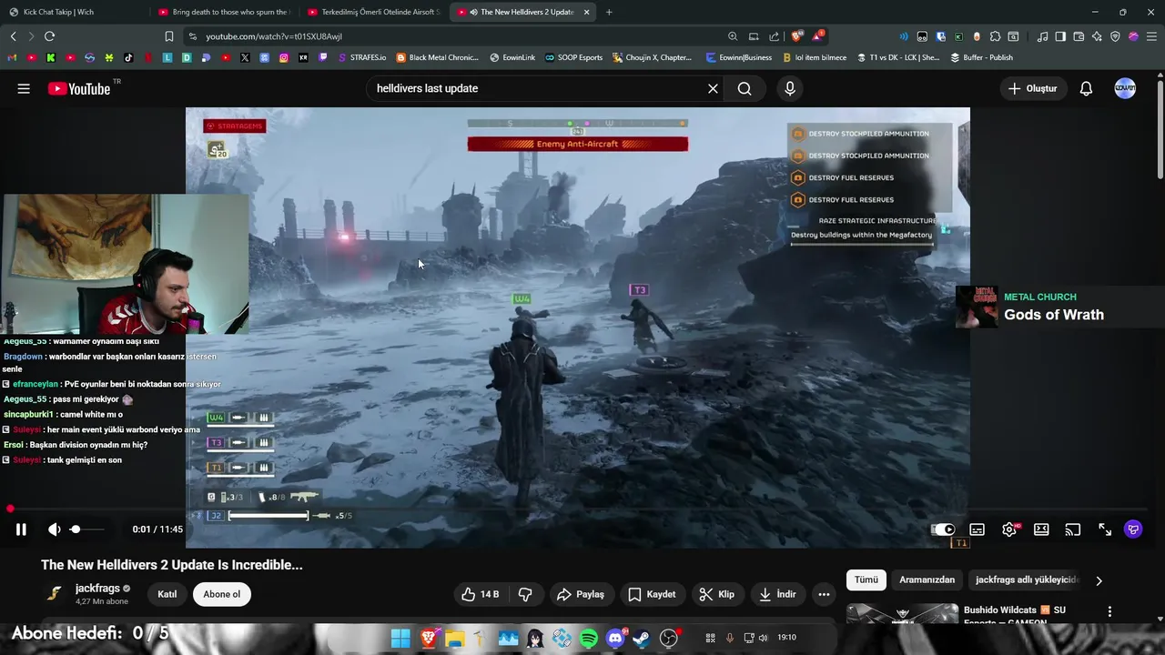Start voice search with microphone icon
1165x655 pixels.
click(789, 88)
